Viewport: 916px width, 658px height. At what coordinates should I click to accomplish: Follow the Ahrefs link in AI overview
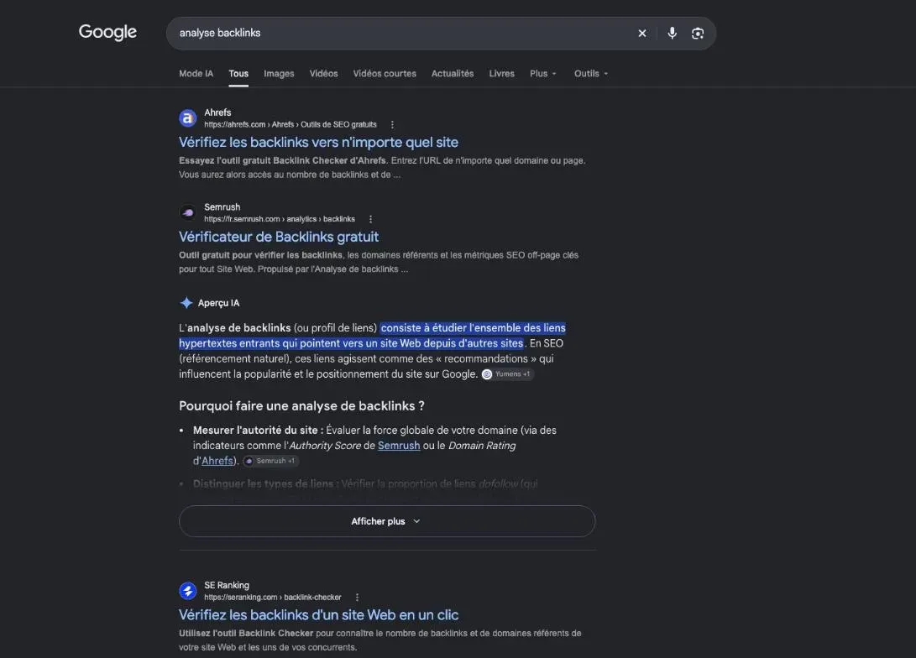217,461
